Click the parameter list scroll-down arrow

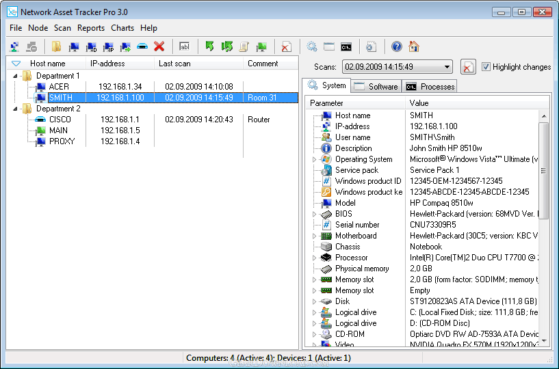click(544, 341)
